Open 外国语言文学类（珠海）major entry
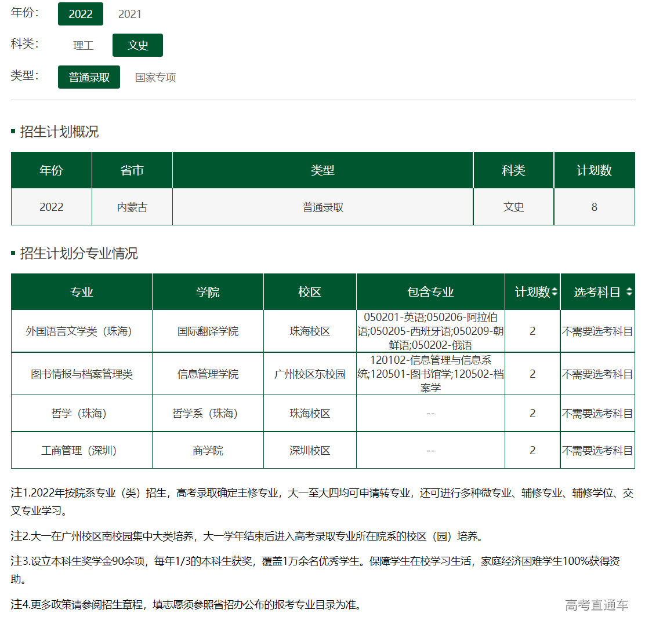 [x=81, y=331]
